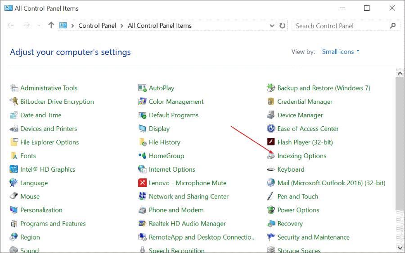405x253 pixels.
Task: Expand the chevron before Control Panel breadcrumb
Action: coord(72,26)
